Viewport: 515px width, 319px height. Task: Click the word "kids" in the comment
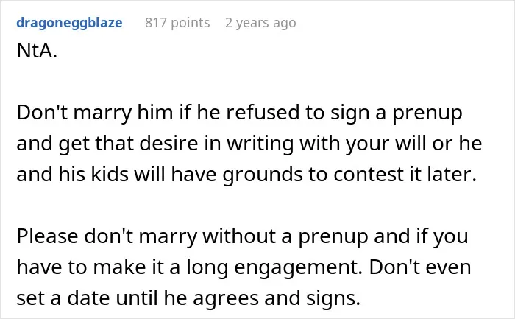(x=110, y=175)
